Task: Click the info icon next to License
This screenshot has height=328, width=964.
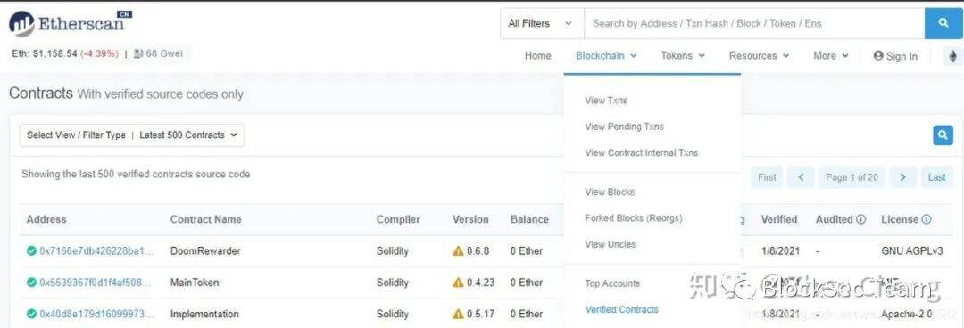Action: (x=926, y=219)
